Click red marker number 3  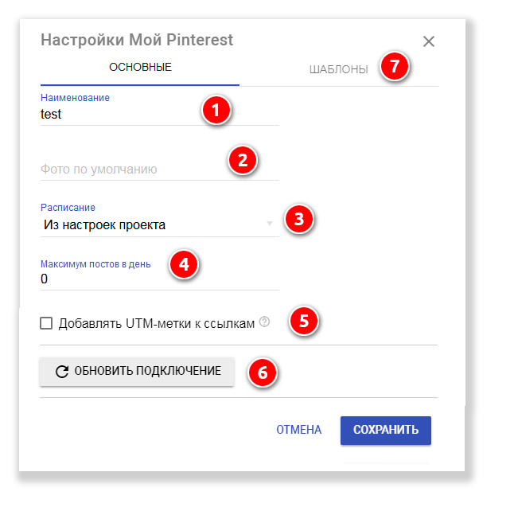point(299,218)
